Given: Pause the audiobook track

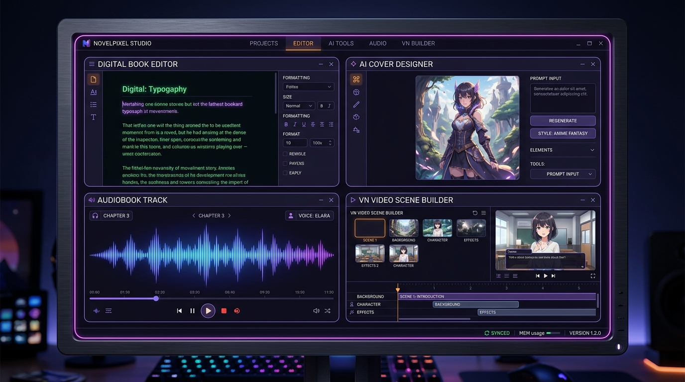Looking at the screenshot, I should (192, 311).
